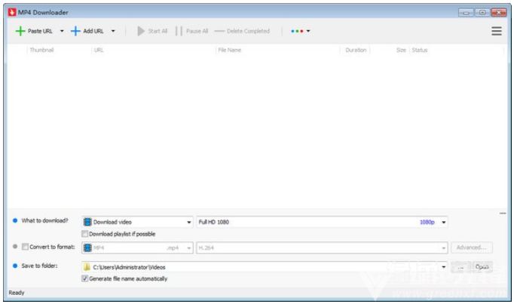
Task: Expand the Add URL dropdown arrow
Action: (113, 31)
